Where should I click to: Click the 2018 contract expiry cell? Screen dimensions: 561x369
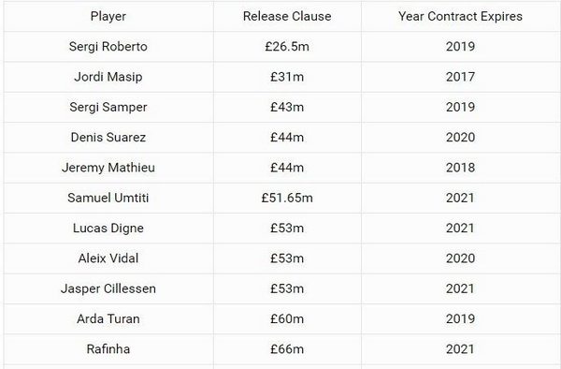(x=460, y=168)
